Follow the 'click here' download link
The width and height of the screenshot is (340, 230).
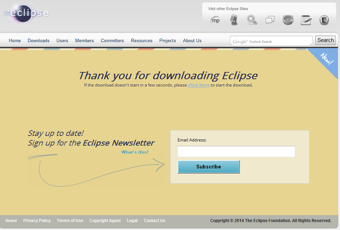click(x=199, y=85)
